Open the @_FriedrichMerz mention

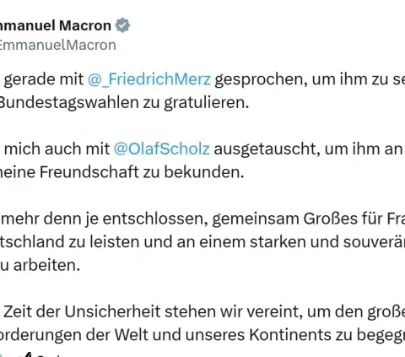[149, 79]
